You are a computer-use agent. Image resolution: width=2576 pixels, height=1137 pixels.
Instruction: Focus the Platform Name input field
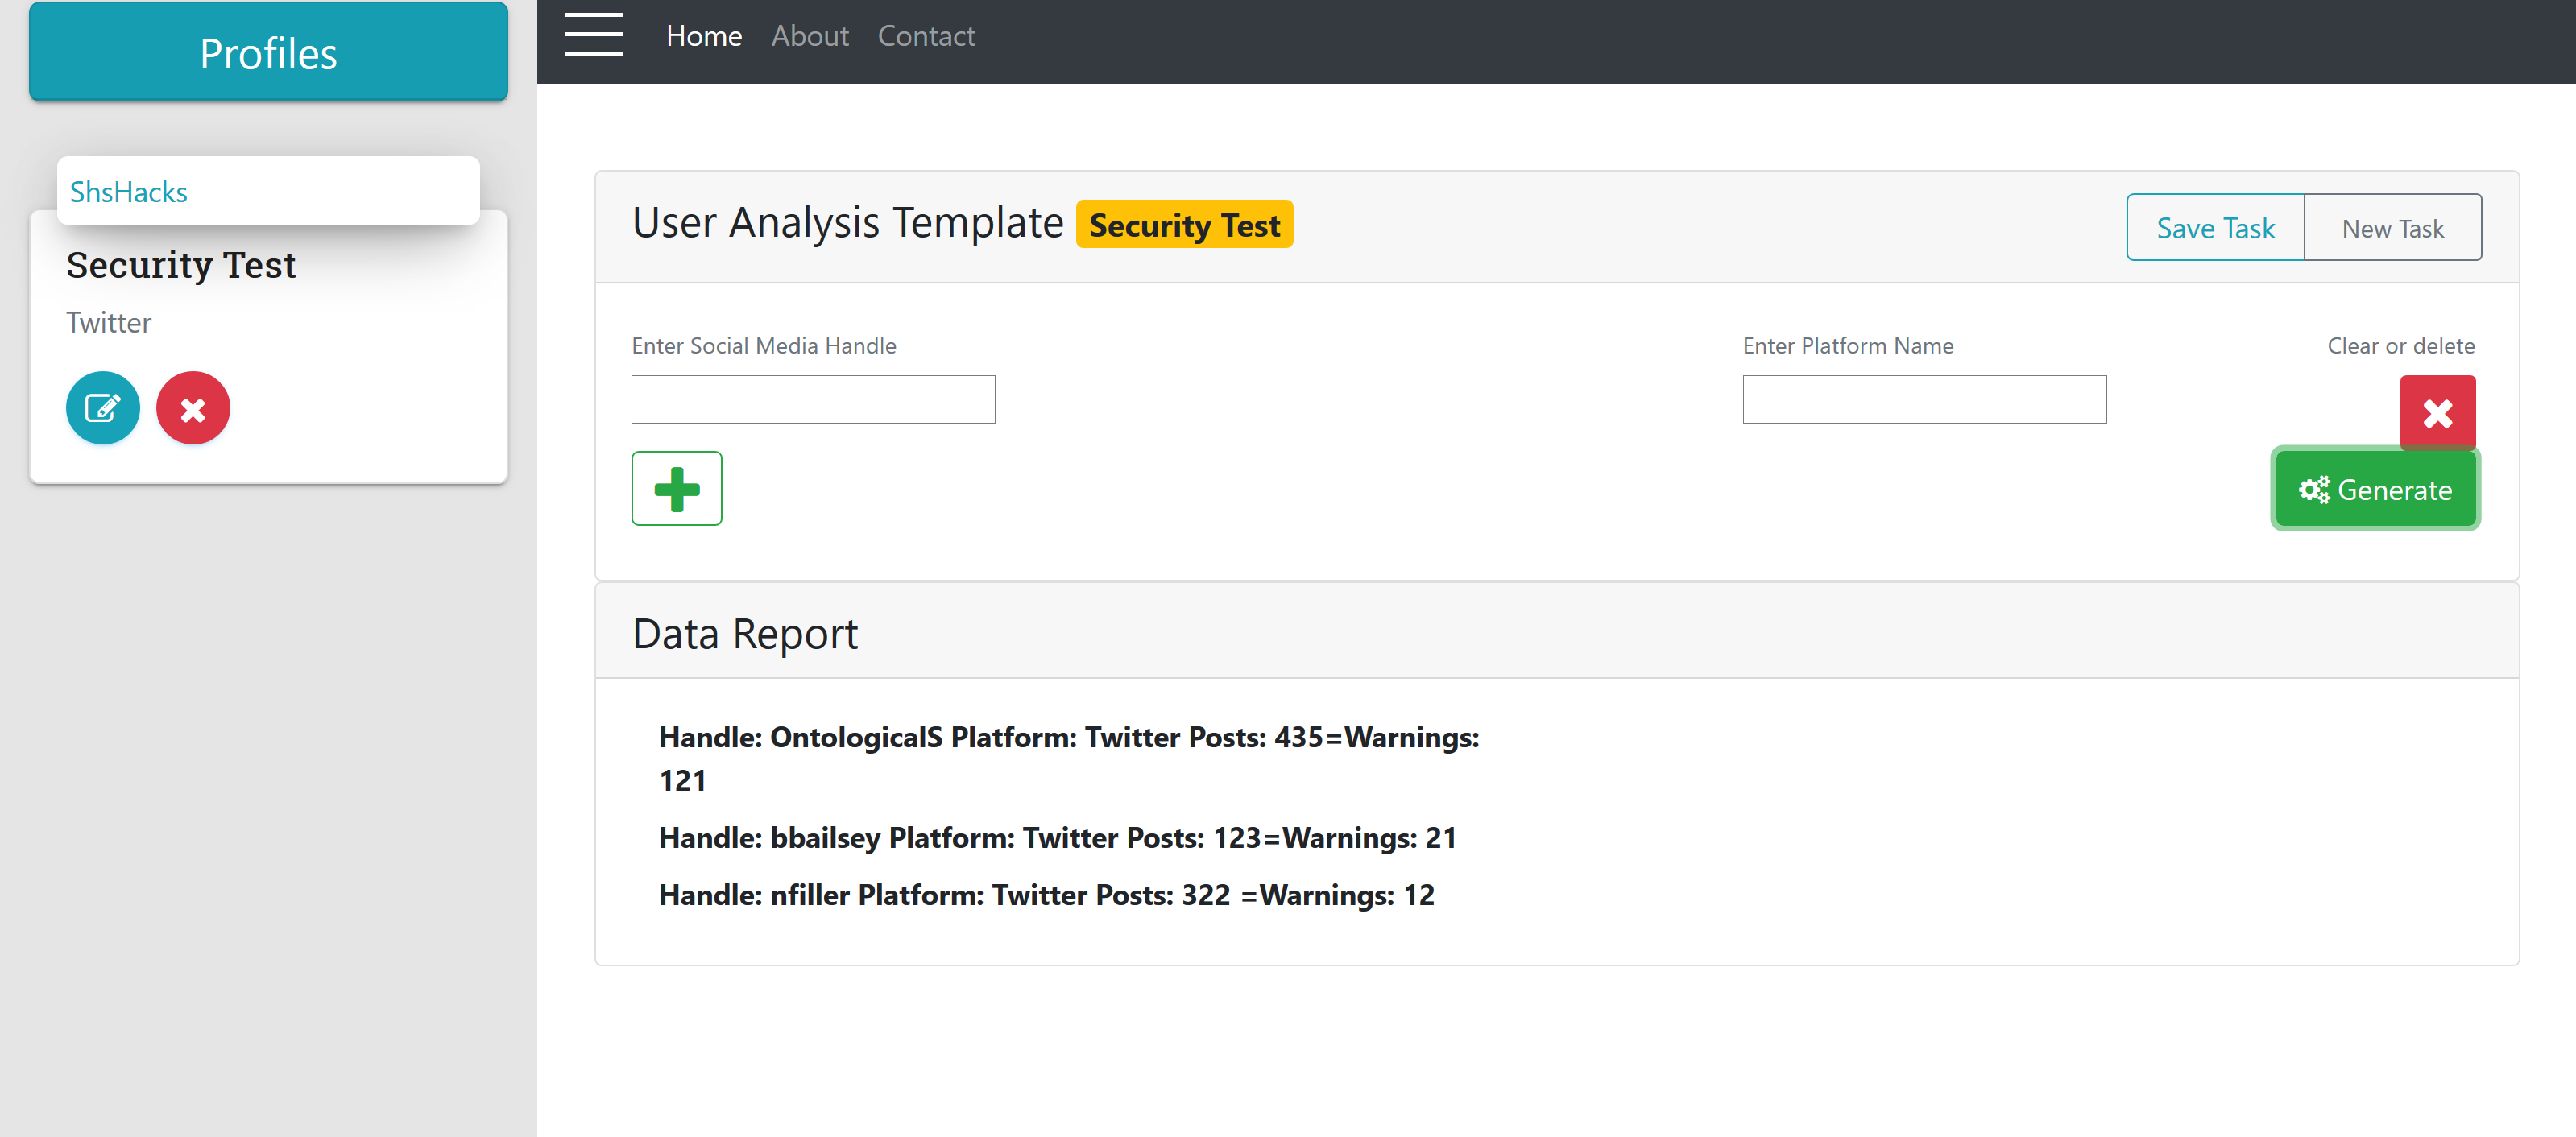(x=1923, y=400)
